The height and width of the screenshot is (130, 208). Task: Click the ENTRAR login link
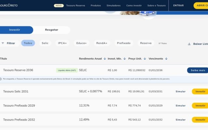[x=178, y=6]
